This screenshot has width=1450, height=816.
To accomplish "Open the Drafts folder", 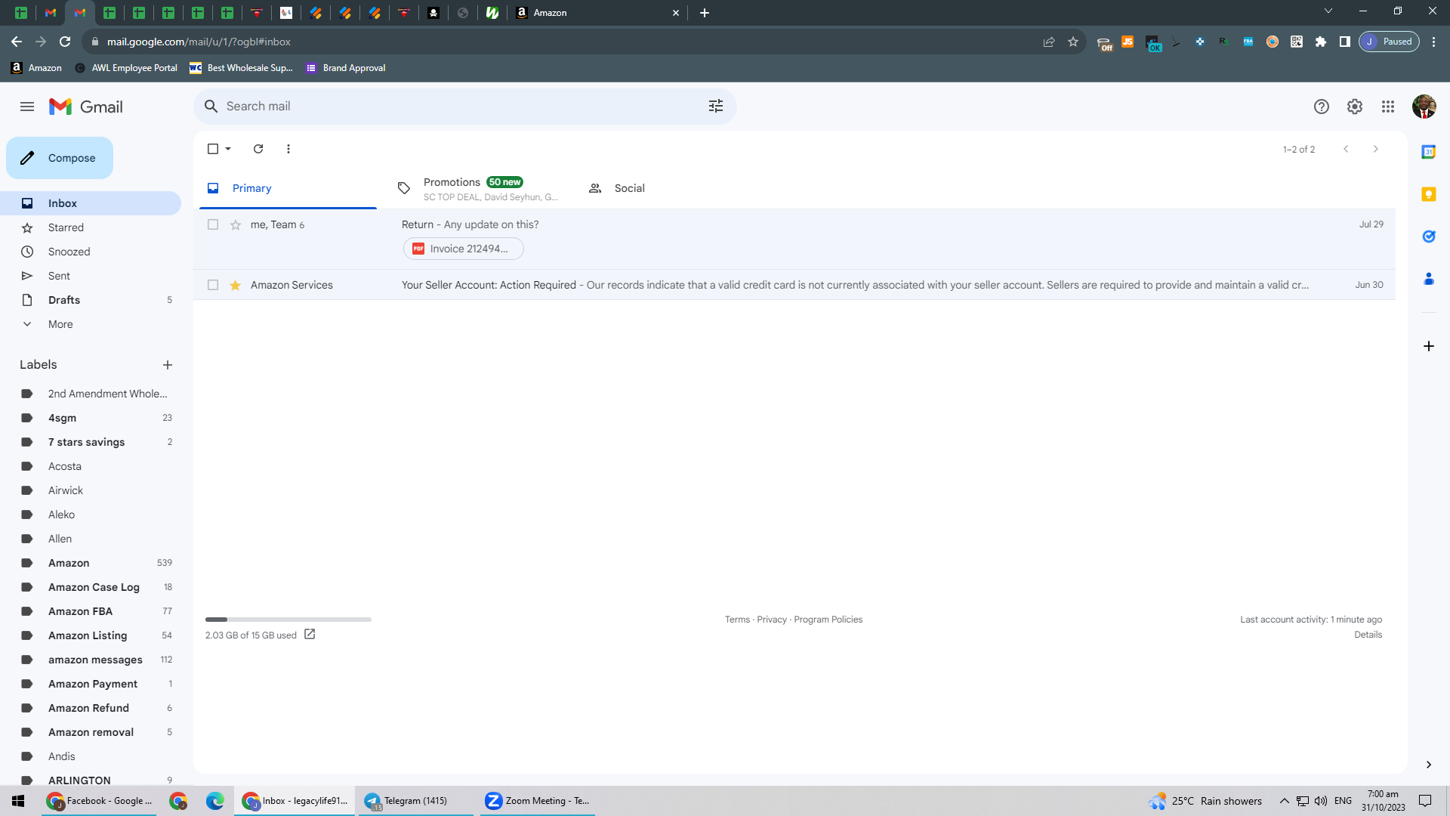I will (91, 300).
